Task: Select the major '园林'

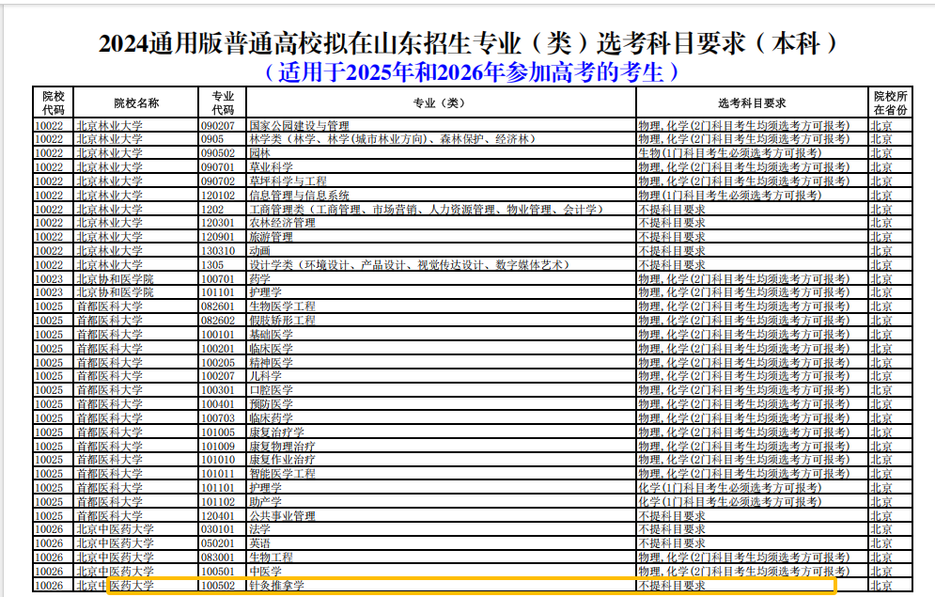Action: point(260,152)
